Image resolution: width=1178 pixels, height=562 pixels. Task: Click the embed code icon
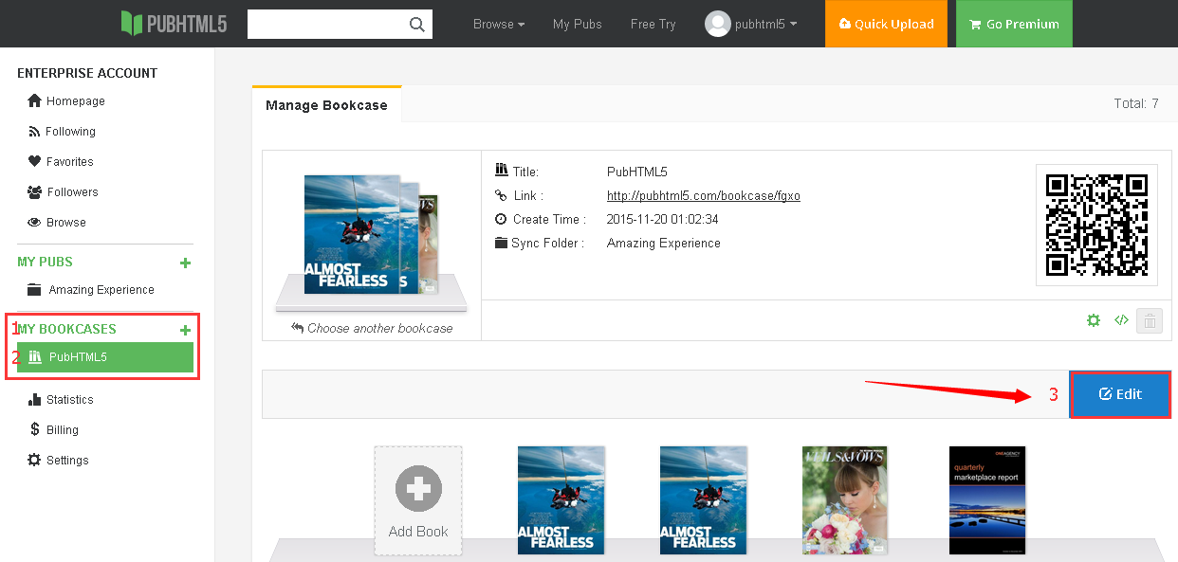1121,320
